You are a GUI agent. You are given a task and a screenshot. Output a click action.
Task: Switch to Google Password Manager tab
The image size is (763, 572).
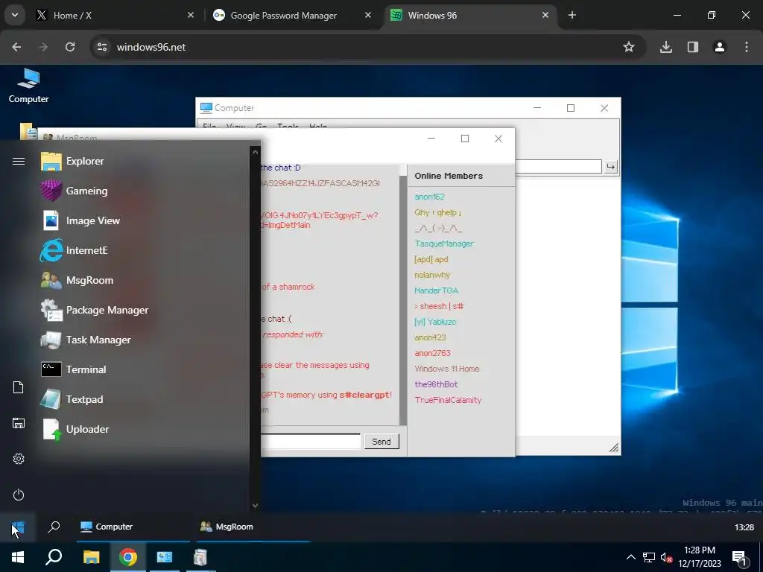pyautogui.click(x=292, y=16)
